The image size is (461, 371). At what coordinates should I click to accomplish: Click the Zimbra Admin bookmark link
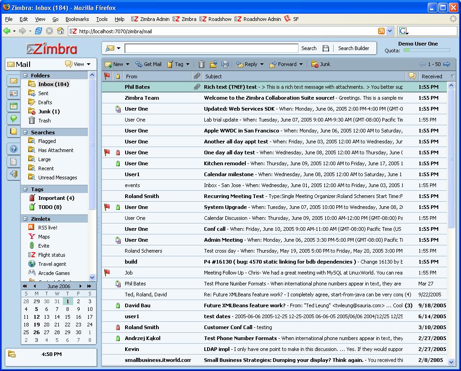[152, 19]
